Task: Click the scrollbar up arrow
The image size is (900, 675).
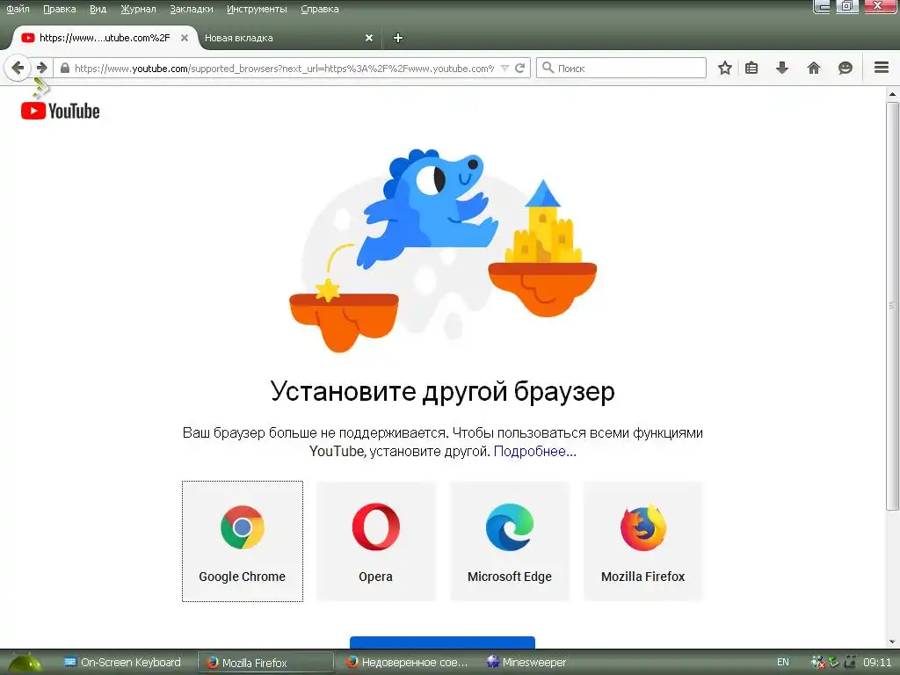Action: click(891, 93)
